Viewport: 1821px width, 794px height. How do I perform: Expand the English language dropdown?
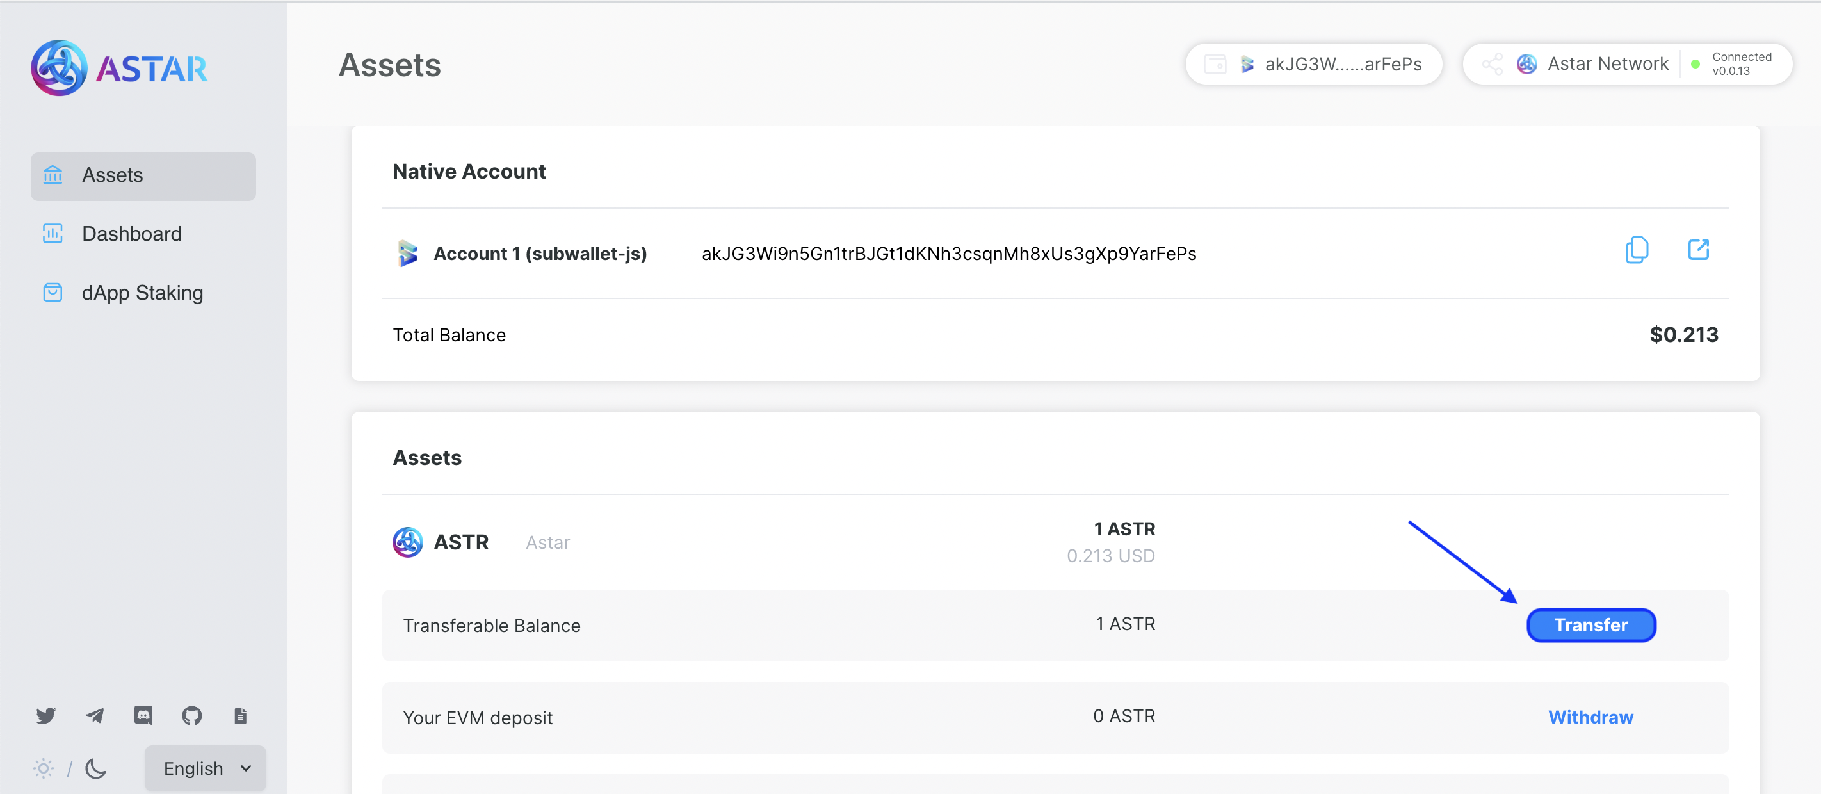[205, 768]
